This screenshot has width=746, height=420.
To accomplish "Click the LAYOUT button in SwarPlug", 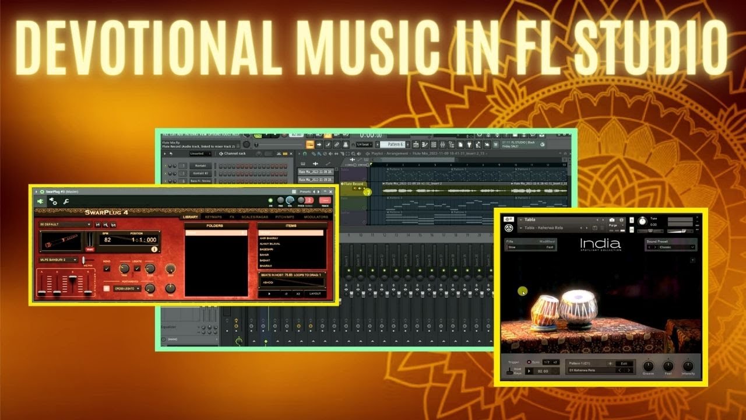I will coord(315,293).
